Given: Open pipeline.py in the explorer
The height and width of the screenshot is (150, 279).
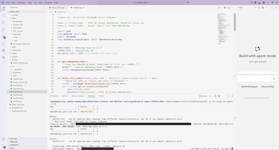Looking at the screenshot, I should coord(18,95).
